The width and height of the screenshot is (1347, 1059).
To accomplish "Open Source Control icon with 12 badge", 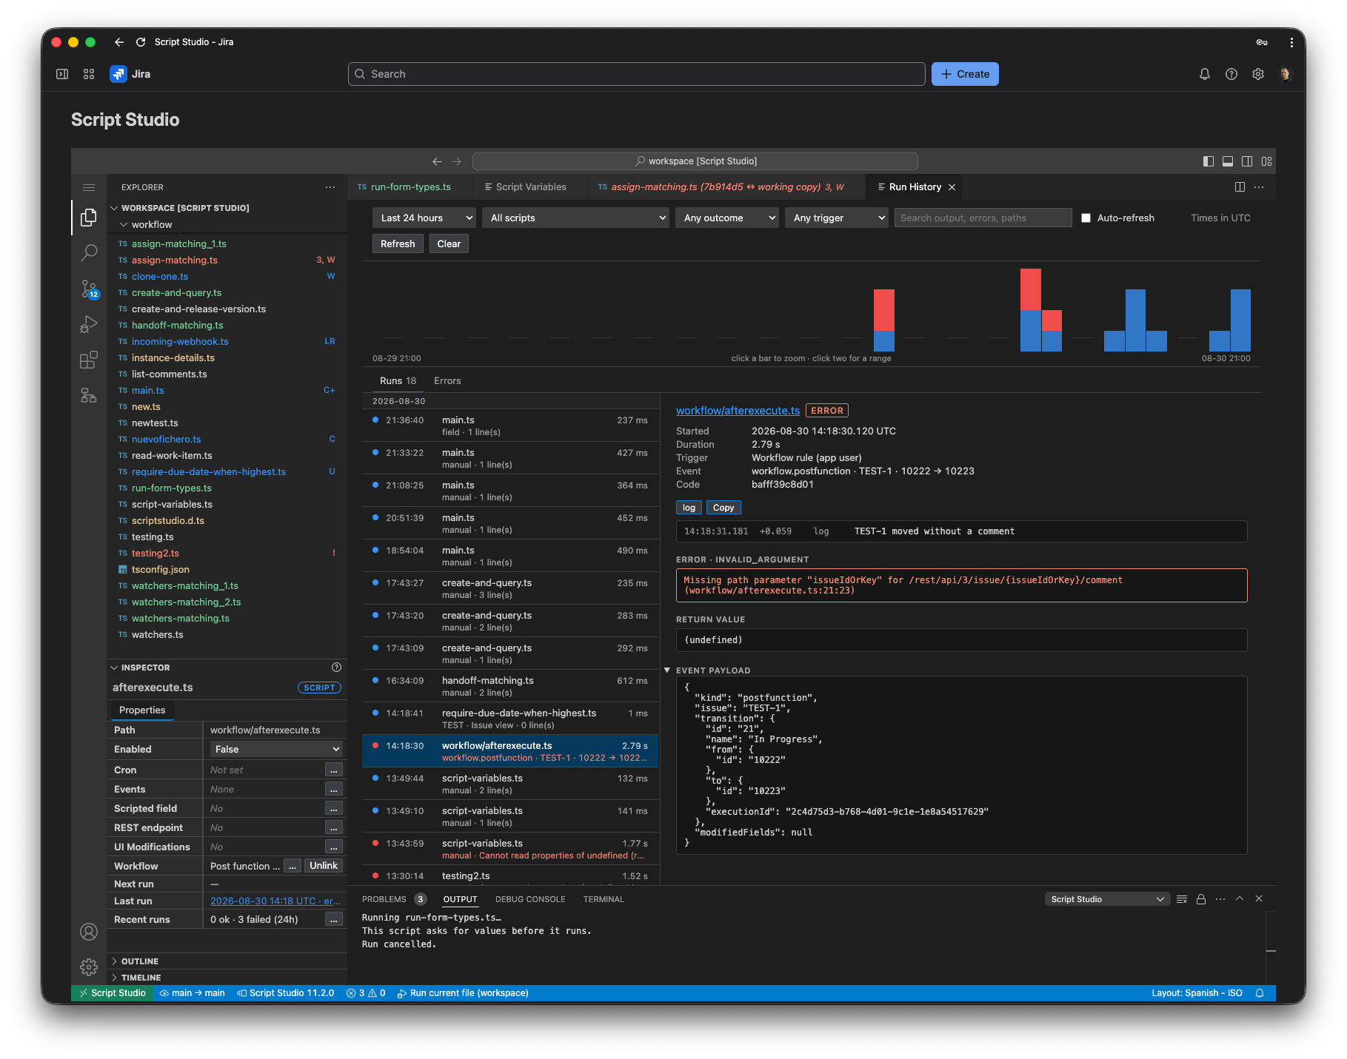I will point(89,289).
